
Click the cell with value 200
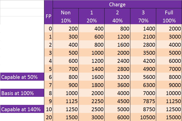(x=66, y=29)
